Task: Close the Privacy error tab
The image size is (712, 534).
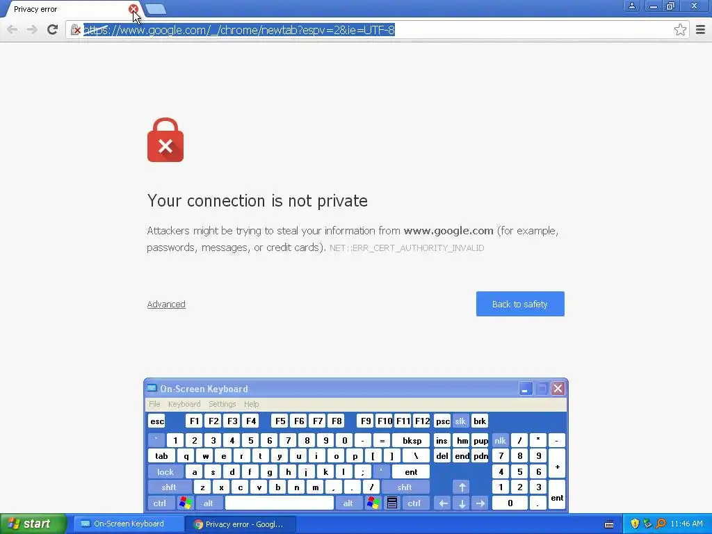Action: click(x=133, y=8)
